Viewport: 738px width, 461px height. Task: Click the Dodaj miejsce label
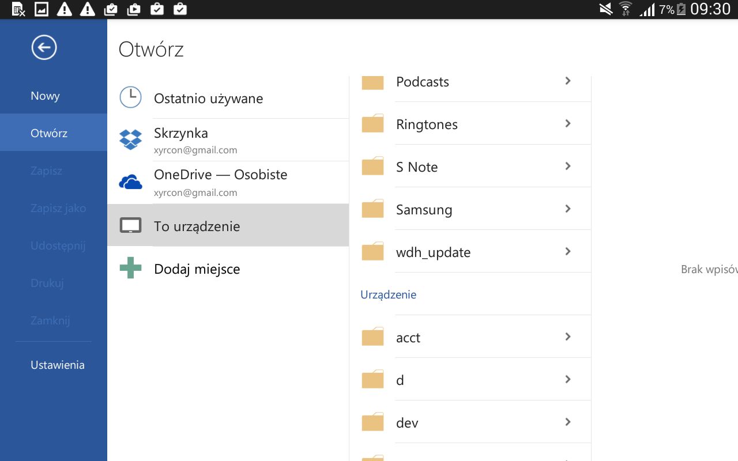(x=197, y=269)
